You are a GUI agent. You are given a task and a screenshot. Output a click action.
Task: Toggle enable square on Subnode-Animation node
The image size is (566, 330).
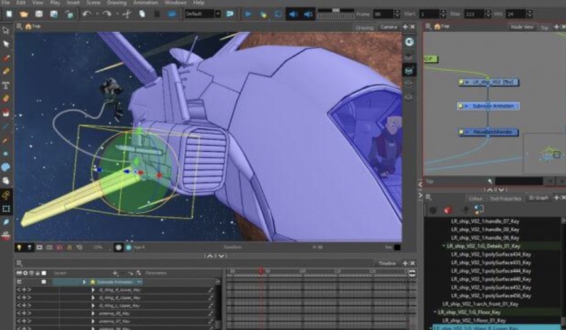coord(462,106)
